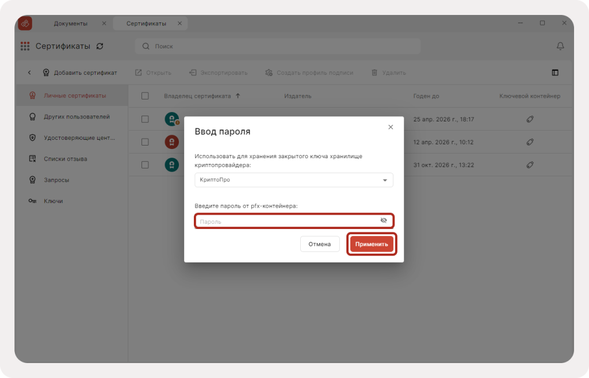This screenshot has width=589, height=378.
Task: Check the third certificate row checkbox
Action: coord(145,165)
